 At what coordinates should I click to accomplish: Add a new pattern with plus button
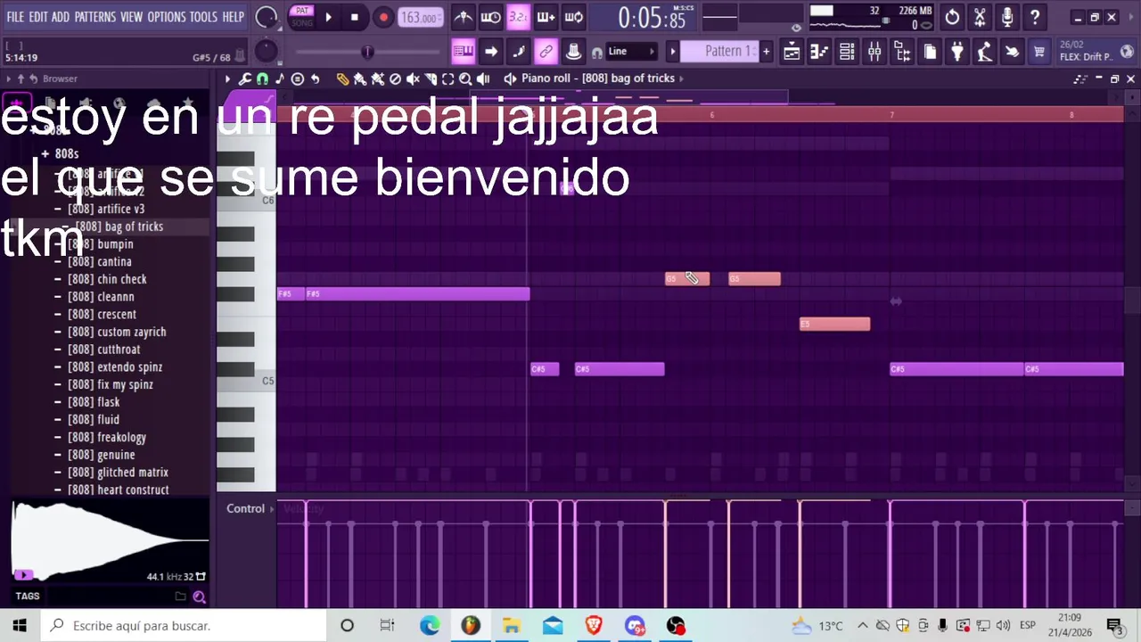click(766, 52)
